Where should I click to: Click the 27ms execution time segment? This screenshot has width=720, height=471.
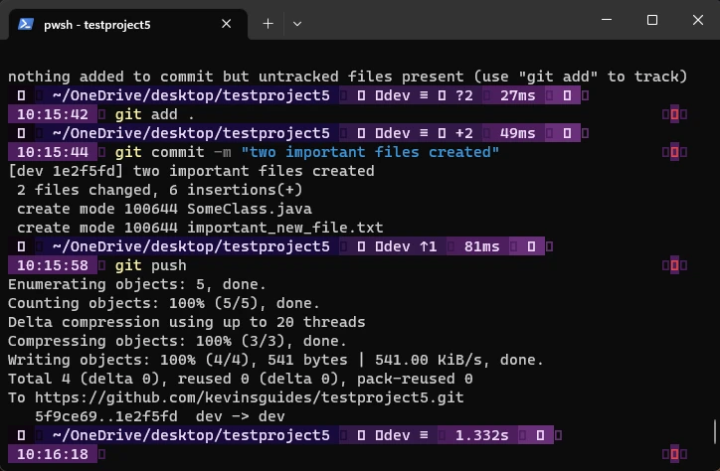pyautogui.click(x=517, y=95)
